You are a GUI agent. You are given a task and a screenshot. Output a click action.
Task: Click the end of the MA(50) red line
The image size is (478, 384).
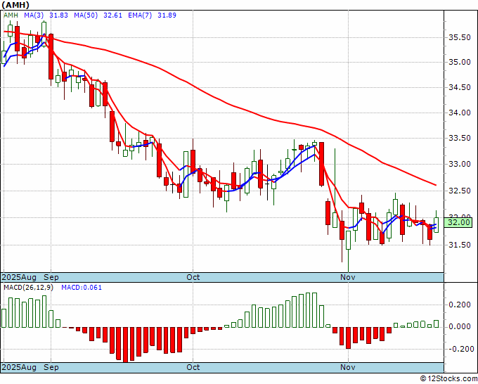point(436,185)
